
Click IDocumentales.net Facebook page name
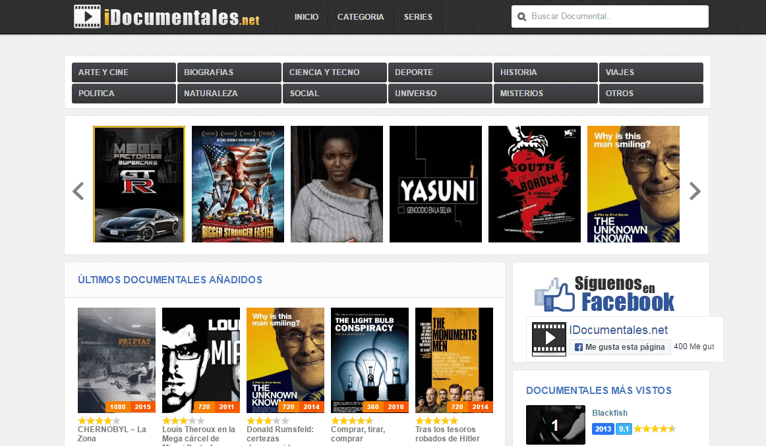pyautogui.click(x=618, y=330)
